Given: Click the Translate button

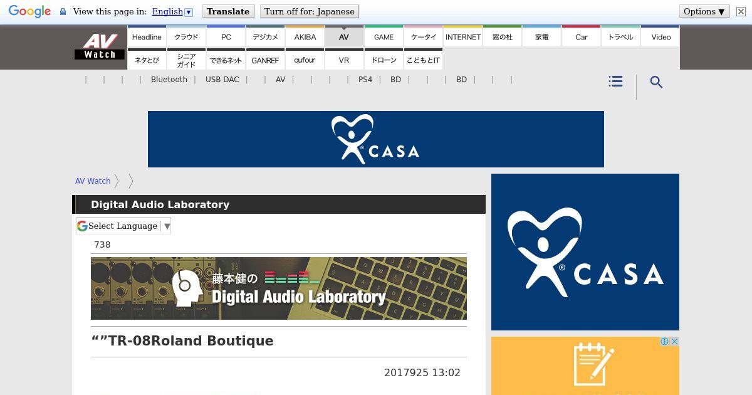Looking at the screenshot, I should click(x=228, y=11).
